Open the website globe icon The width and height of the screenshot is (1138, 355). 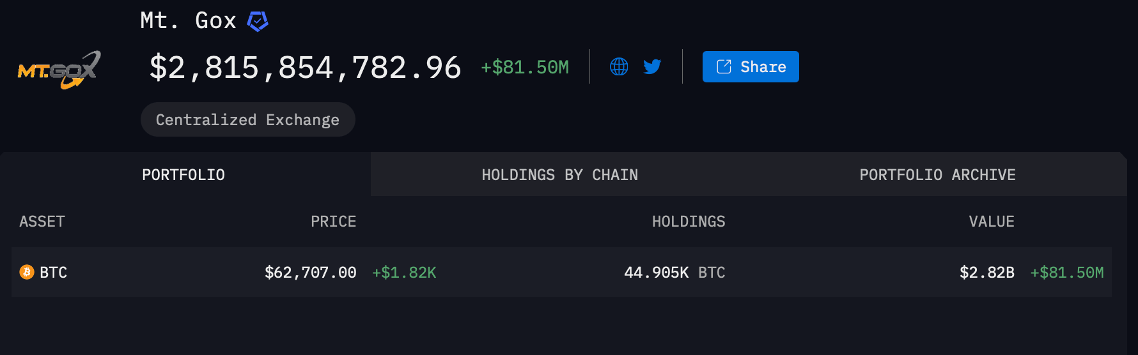tap(619, 66)
